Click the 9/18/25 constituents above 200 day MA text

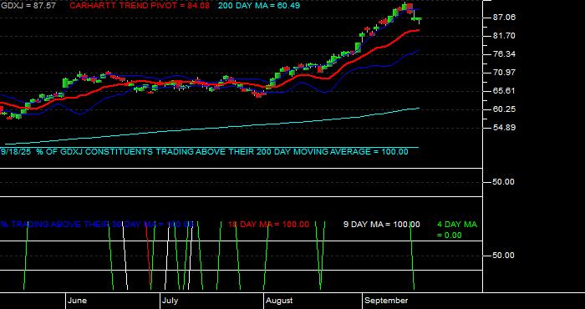(x=205, y=152)
